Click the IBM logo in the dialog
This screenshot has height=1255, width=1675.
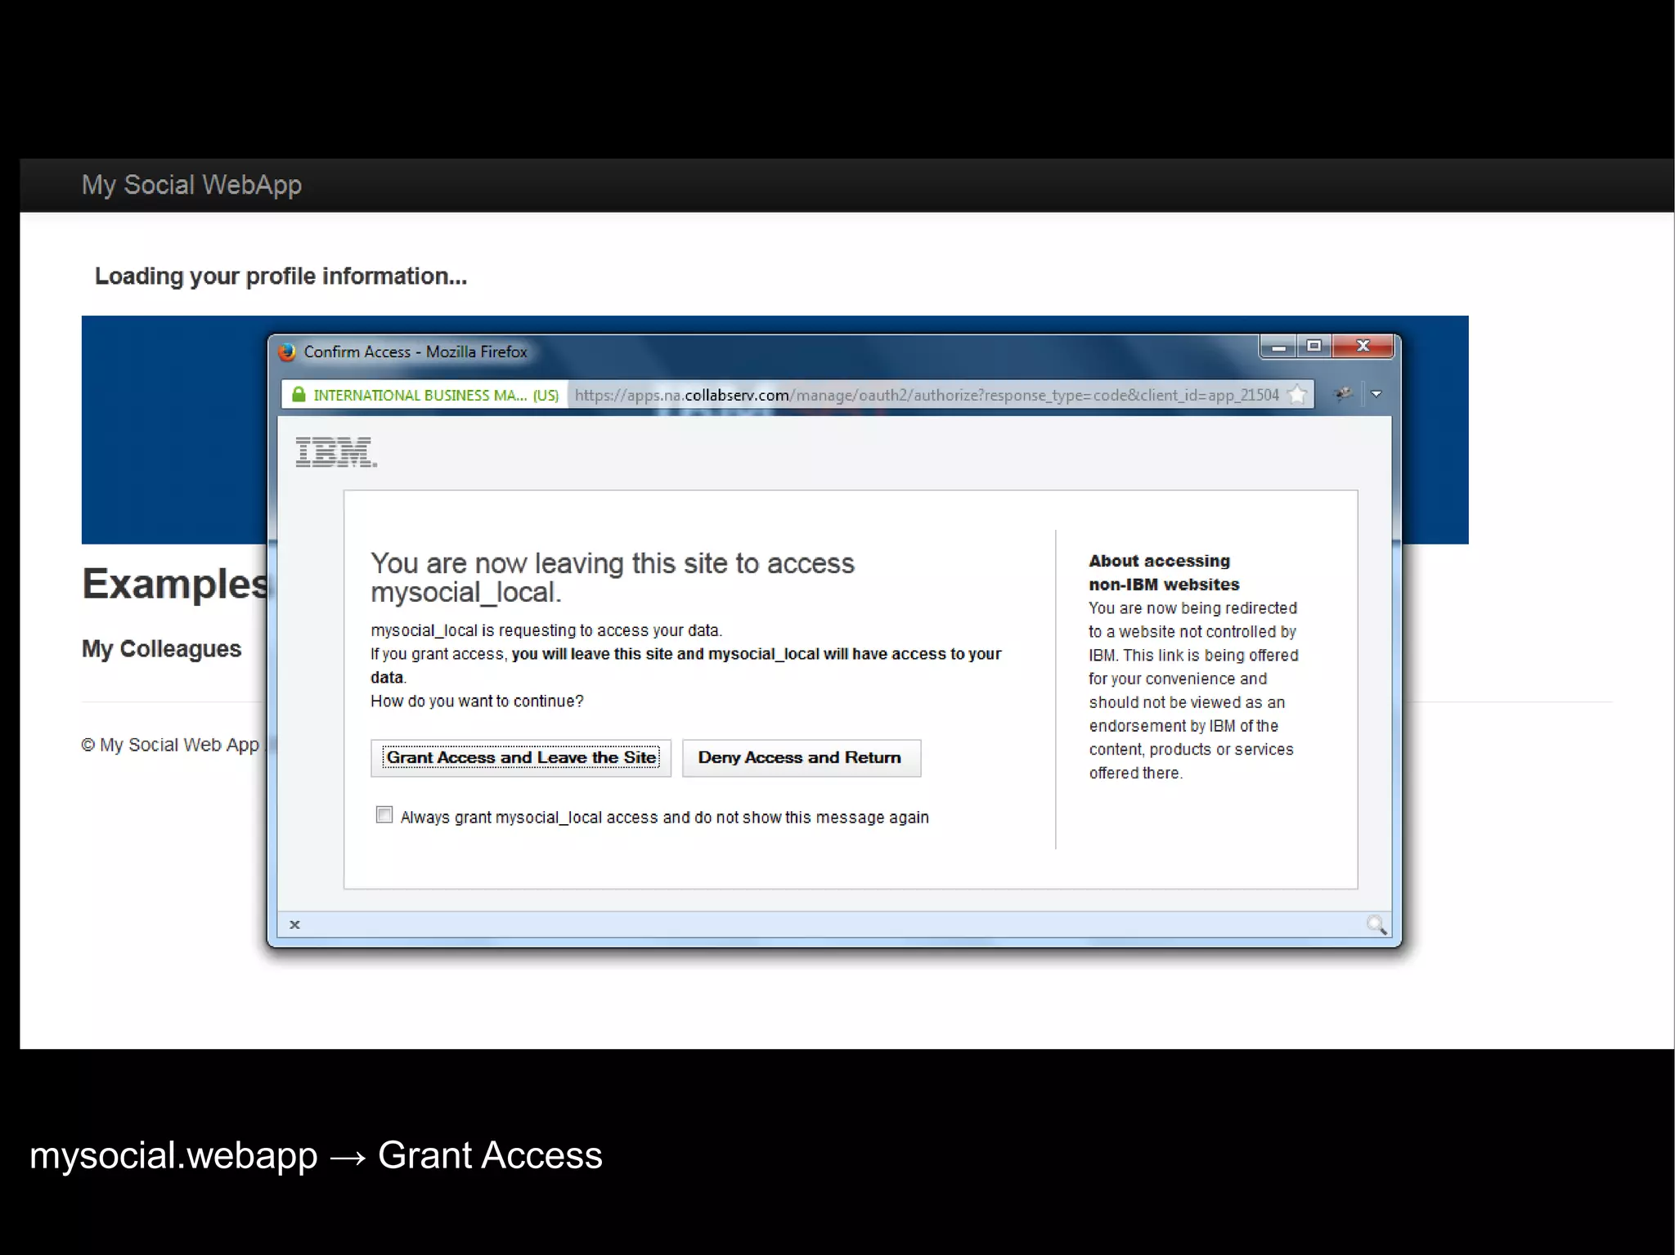[x=336, y=452]
